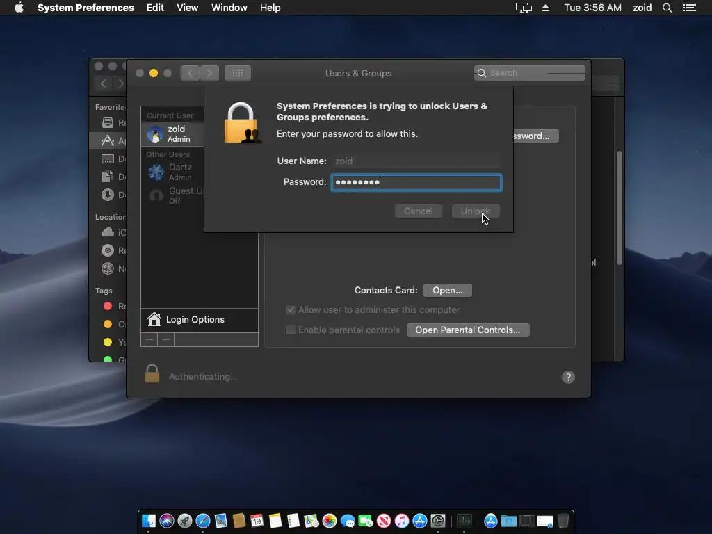The image size is (712, 534).
Task: Select Applications icon in Finder sidebar
Action: (x=108, y=140)
